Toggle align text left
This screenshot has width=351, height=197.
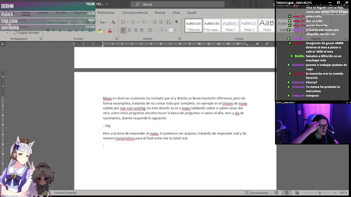tap(123, 30)
